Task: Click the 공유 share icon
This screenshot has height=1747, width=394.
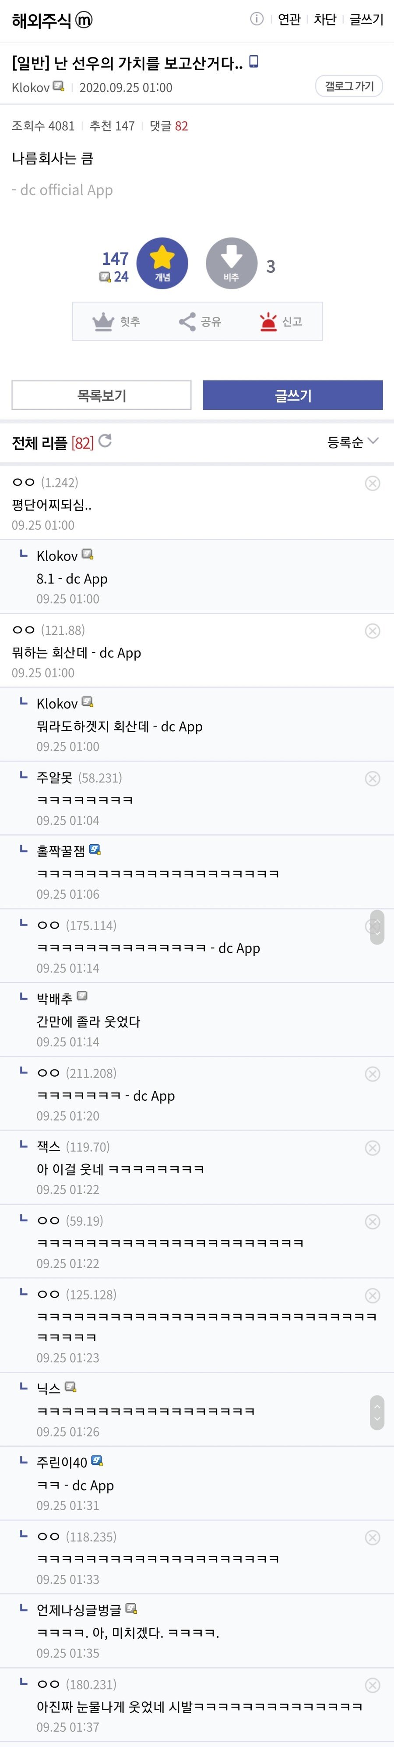Action: click(187, 321)
